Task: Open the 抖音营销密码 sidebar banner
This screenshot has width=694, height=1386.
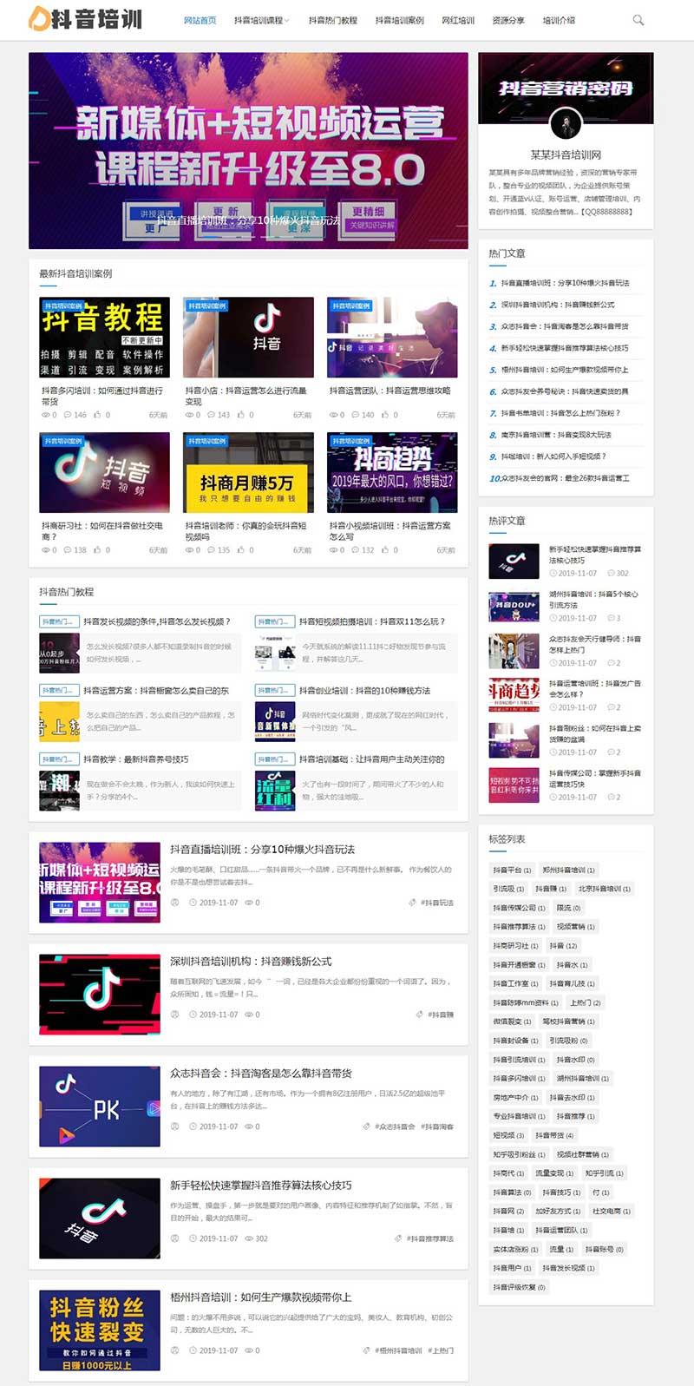Action: 566,89
